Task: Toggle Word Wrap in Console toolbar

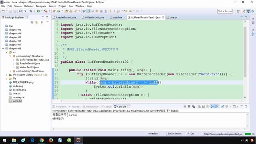Action: tap(208, 106)
